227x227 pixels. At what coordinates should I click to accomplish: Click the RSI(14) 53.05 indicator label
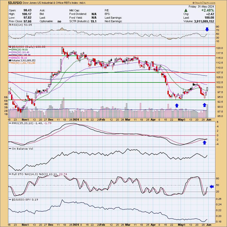point(22,25)
